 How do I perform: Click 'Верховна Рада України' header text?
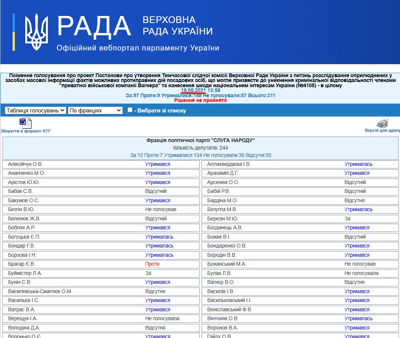click(x=177, y=26)
